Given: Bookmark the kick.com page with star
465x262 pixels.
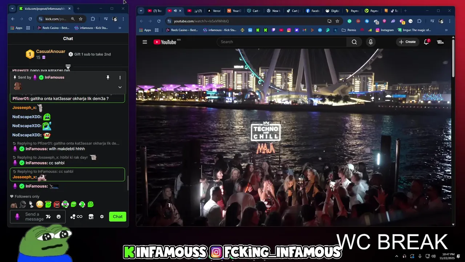Looking at the screenshot, I should (81, 19).
